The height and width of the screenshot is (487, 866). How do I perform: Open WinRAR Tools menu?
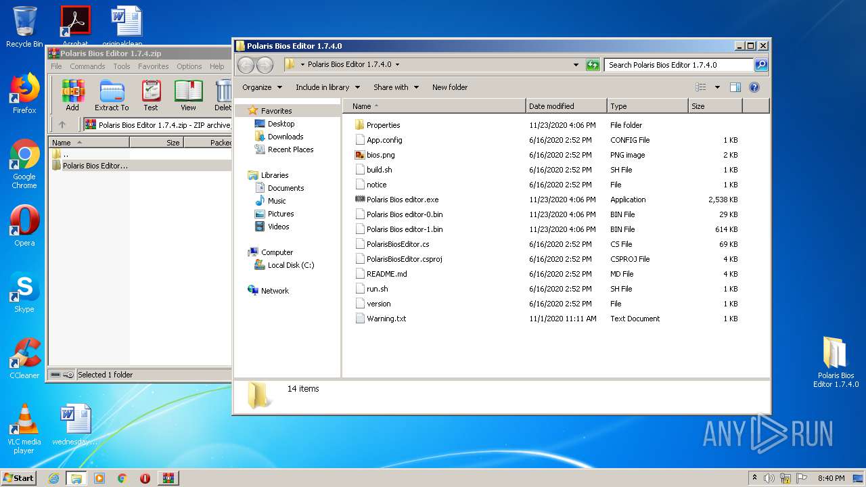(122, 66)
